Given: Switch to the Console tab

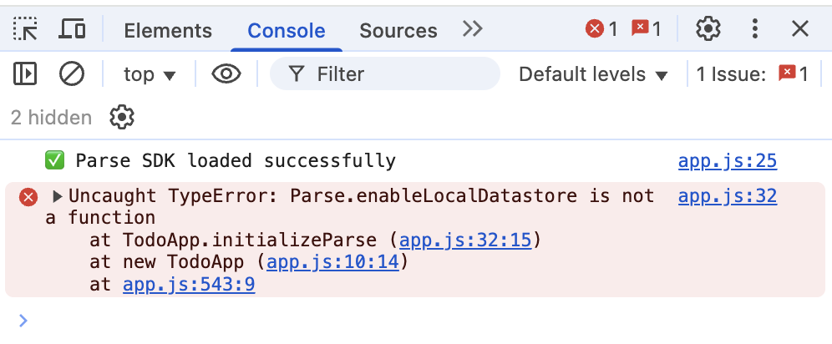Looking at the screenshot, I should [287, 30].
